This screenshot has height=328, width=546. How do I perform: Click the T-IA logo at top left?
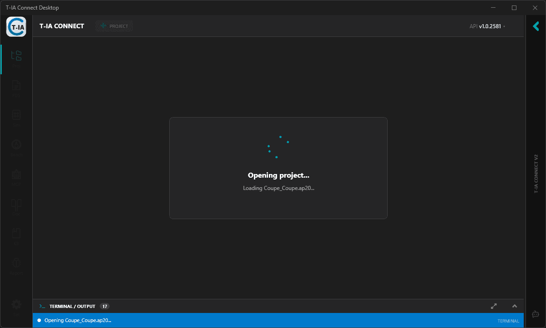click(x=16, y=26)
